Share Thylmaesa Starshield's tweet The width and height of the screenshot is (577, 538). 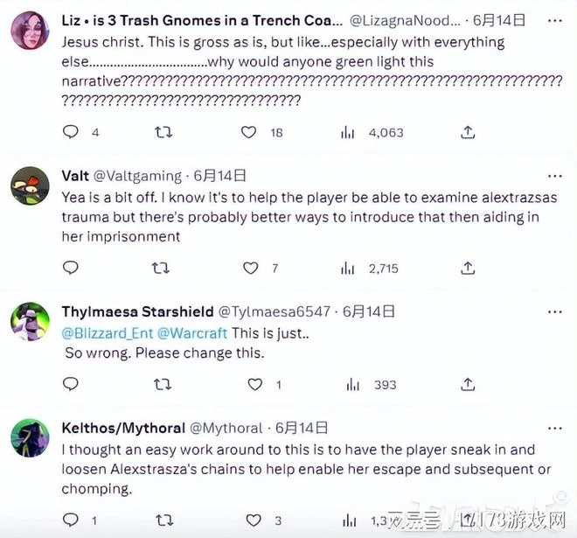(468, 384)
